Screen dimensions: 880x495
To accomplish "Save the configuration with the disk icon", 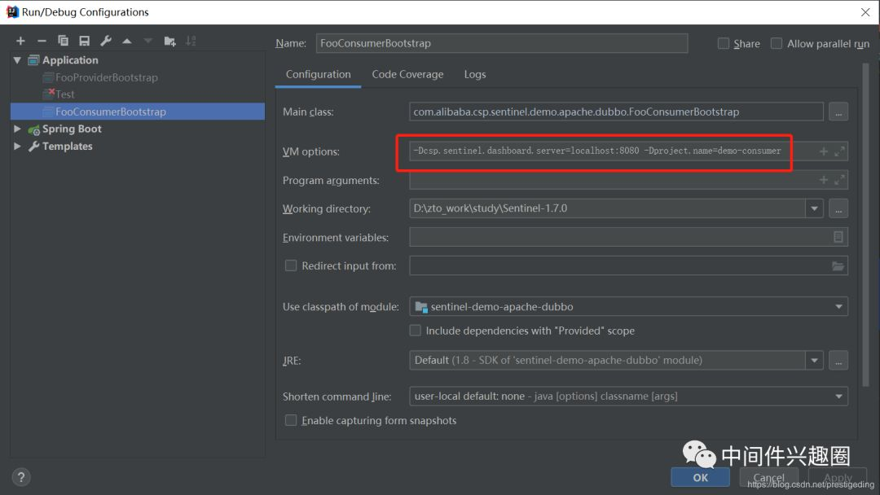I will [84, 41].
